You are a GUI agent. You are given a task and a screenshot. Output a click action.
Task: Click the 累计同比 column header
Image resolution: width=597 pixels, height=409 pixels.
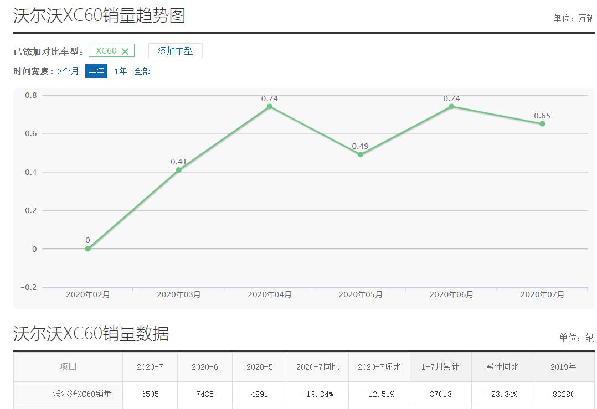click(502, 367)
